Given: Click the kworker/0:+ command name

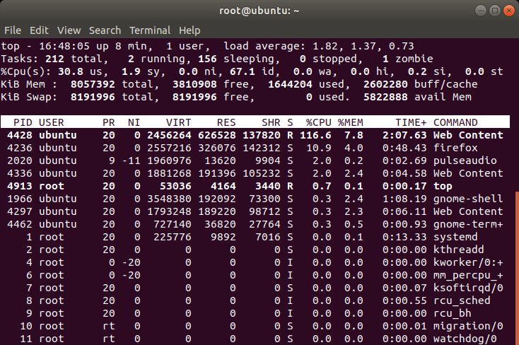Looking at the screenshot, I should 468,262.
